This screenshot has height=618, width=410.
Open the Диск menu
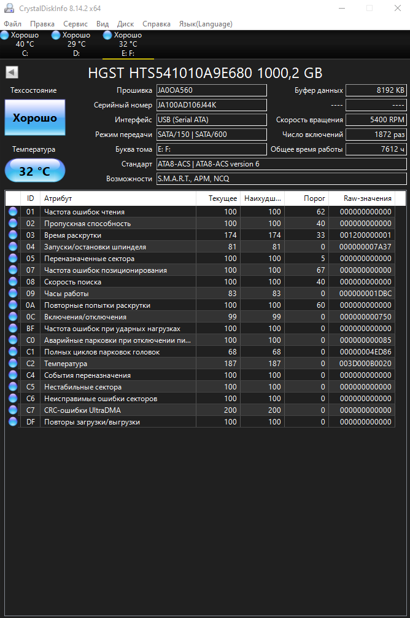[x=125, y=24]
